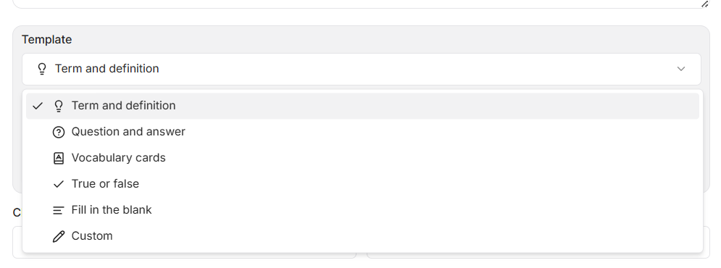
Task: Click the Template combo box showing Term and definition
Action: coord(362,69)
